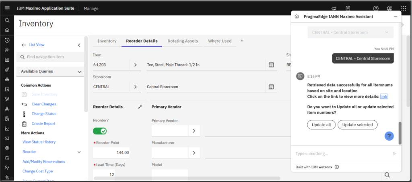Click Change Status action link

pos(44,114)
